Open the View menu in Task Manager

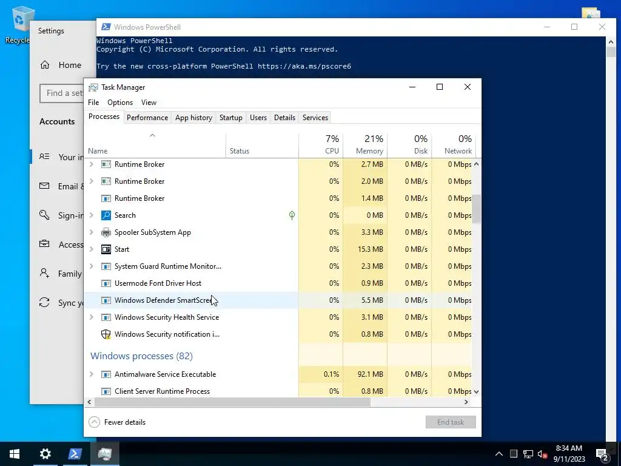pyautogui.click(x=149, y=102)
